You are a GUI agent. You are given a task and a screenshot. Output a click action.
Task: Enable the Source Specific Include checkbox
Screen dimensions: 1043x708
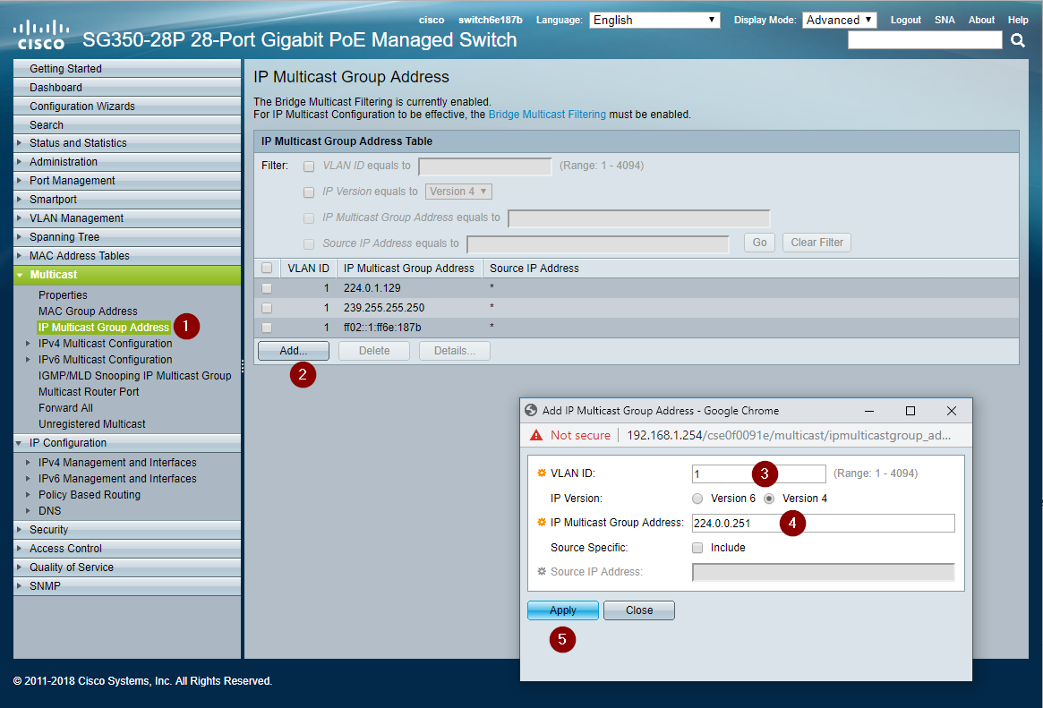coord(697,548)
